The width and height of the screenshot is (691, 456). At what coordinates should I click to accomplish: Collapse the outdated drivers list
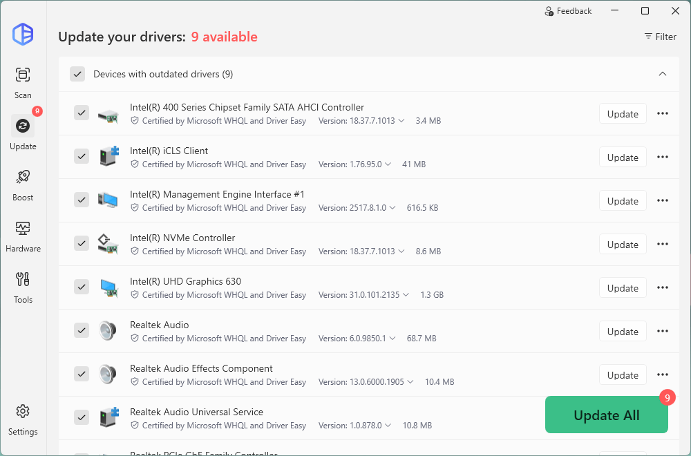662,74
